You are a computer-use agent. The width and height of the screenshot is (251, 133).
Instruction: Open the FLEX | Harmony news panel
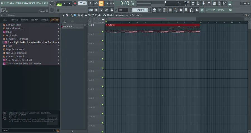218,10
